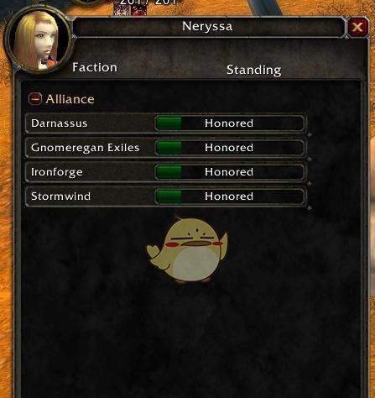Screen dimensions: 375x398
Task: Select the Stormwind faction row
Action: [166, 196]
